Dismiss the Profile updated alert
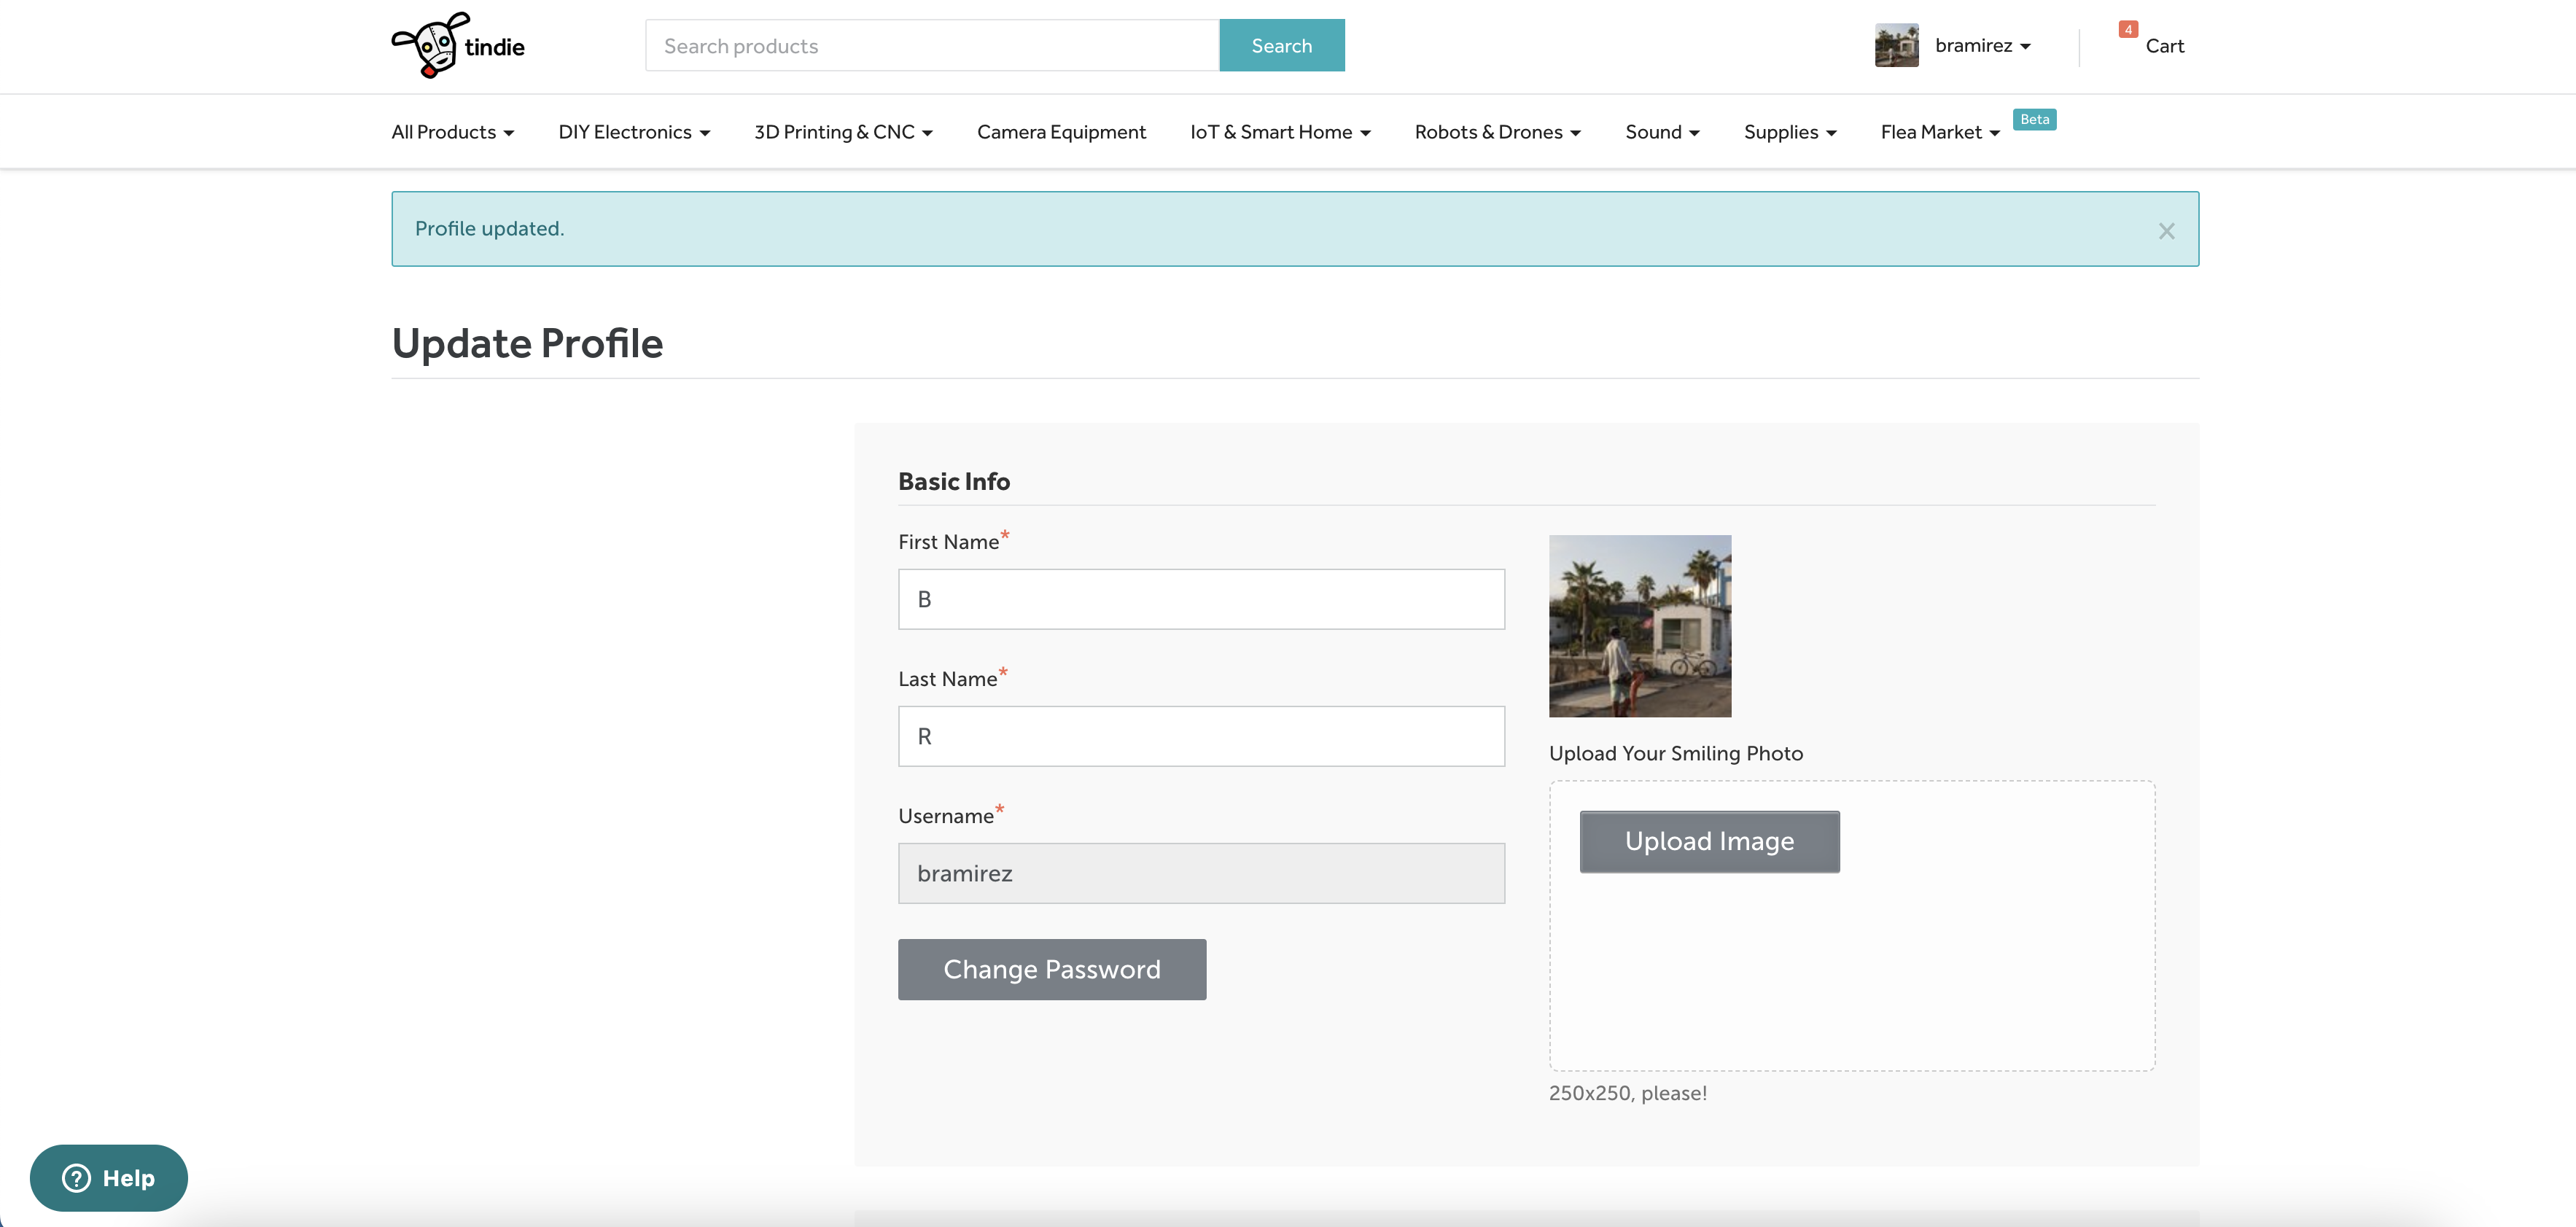2576x1227 pixels. [x=2166, y=231]
